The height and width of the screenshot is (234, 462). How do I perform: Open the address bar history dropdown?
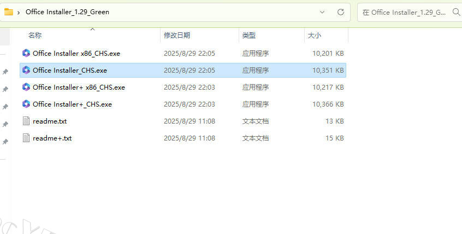322,12
